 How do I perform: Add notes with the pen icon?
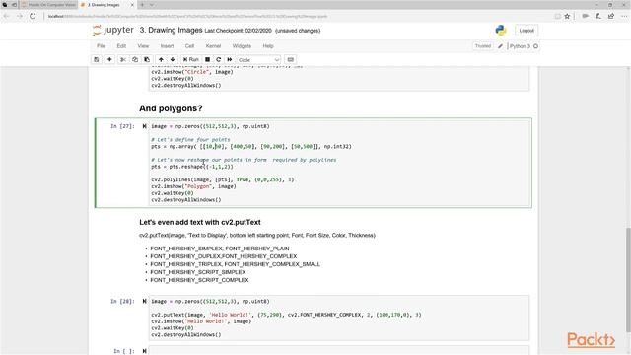click(x=598, y=16)
